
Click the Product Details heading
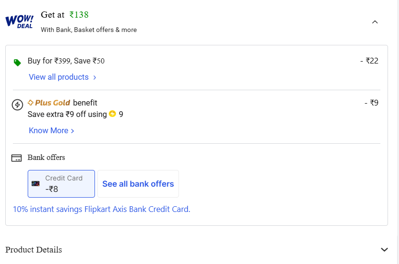[x=33, y=250]
